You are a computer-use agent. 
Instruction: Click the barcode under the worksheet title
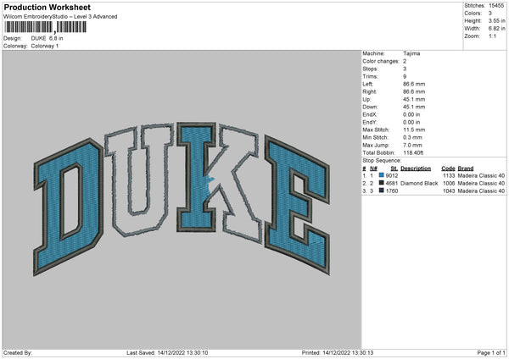pyautogui.click(x=45, y=27)
